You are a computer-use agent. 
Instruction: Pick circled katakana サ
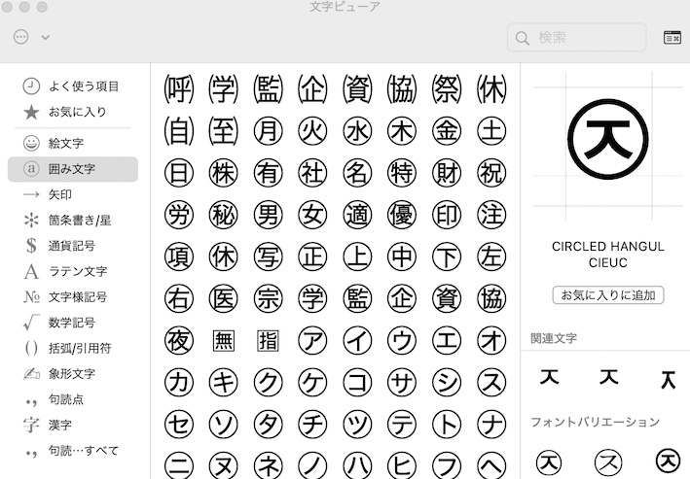pyautogui.click(x=402, y=382)
